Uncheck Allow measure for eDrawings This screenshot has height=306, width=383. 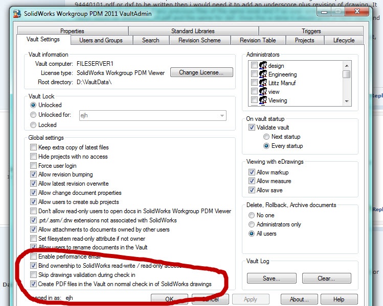pos(252,181)
